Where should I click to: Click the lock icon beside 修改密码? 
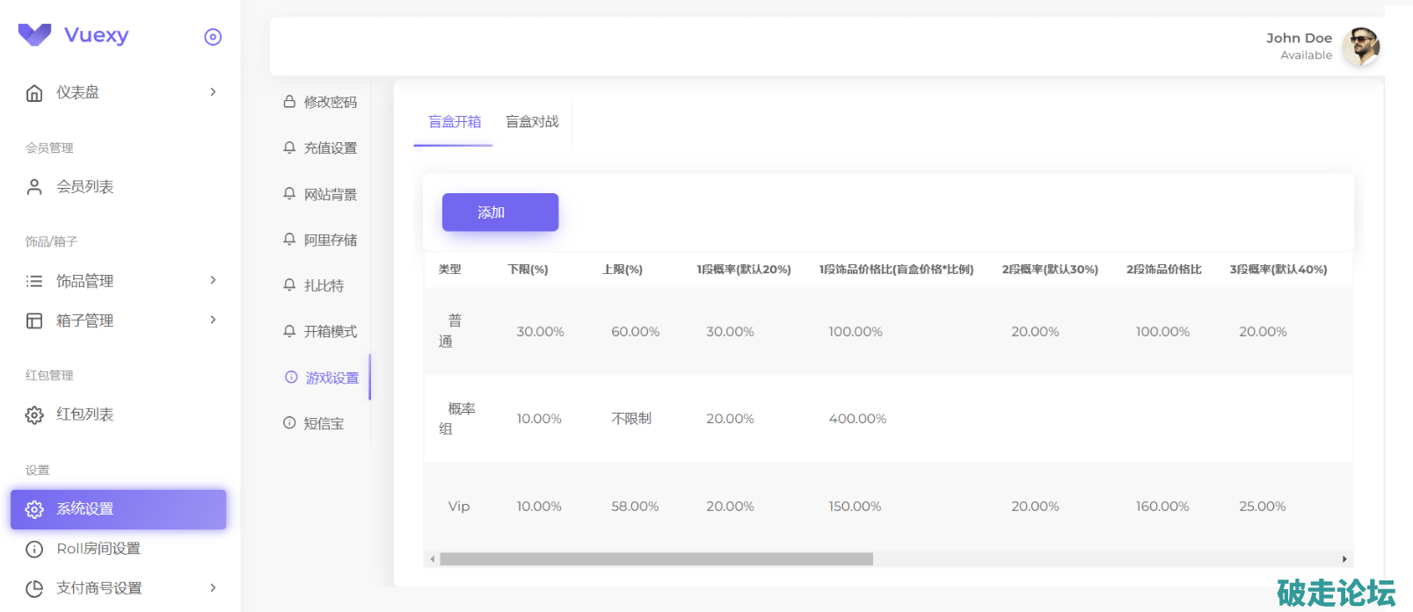point(289,102)
